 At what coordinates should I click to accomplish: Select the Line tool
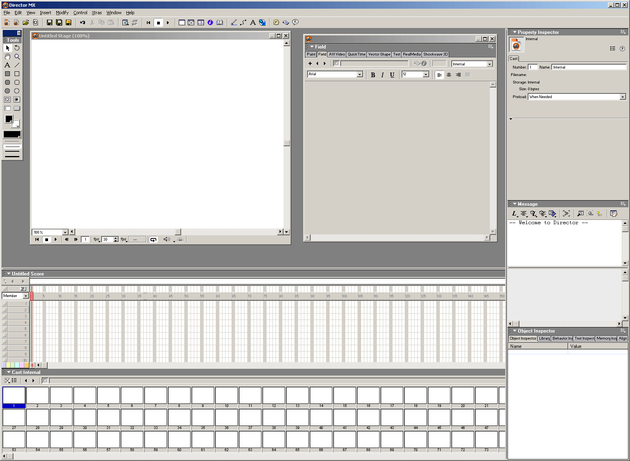point(17,65)
